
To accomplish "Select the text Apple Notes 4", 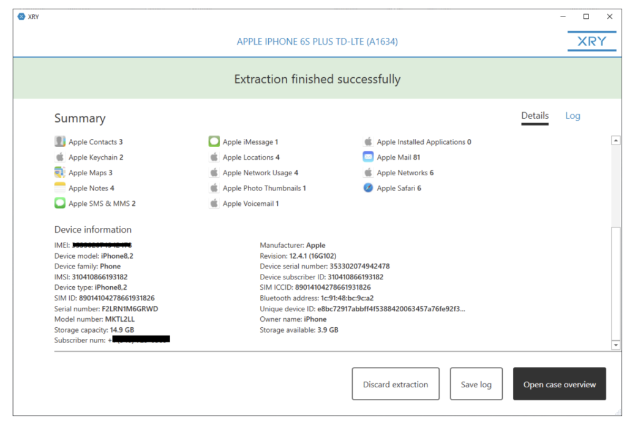I will click(91, 188).
